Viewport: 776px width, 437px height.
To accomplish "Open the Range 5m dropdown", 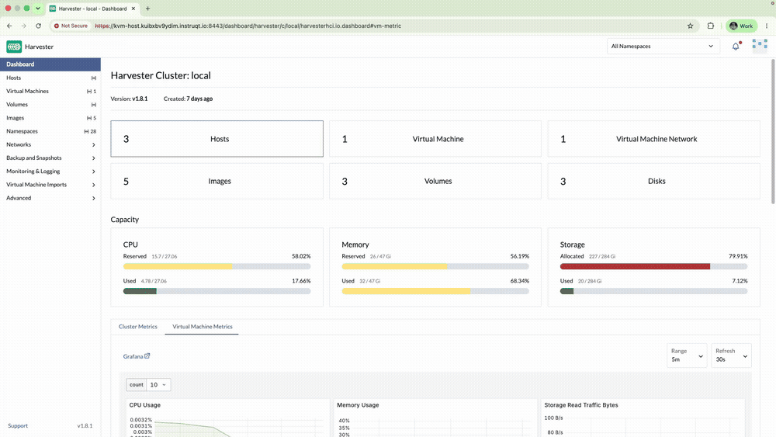I will click(x=687, y=355).
